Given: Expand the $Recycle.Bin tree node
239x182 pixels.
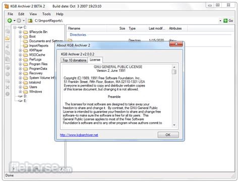Looking at the screenshot, I should point(20,32).
